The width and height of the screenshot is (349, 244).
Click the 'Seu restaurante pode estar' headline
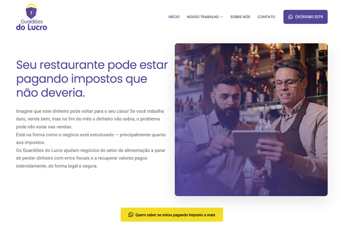(92, 79)
